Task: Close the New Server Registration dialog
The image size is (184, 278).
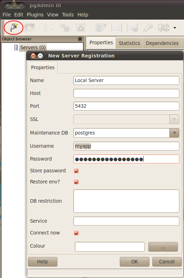Action: pyautogui.click(x=33, y=56)
